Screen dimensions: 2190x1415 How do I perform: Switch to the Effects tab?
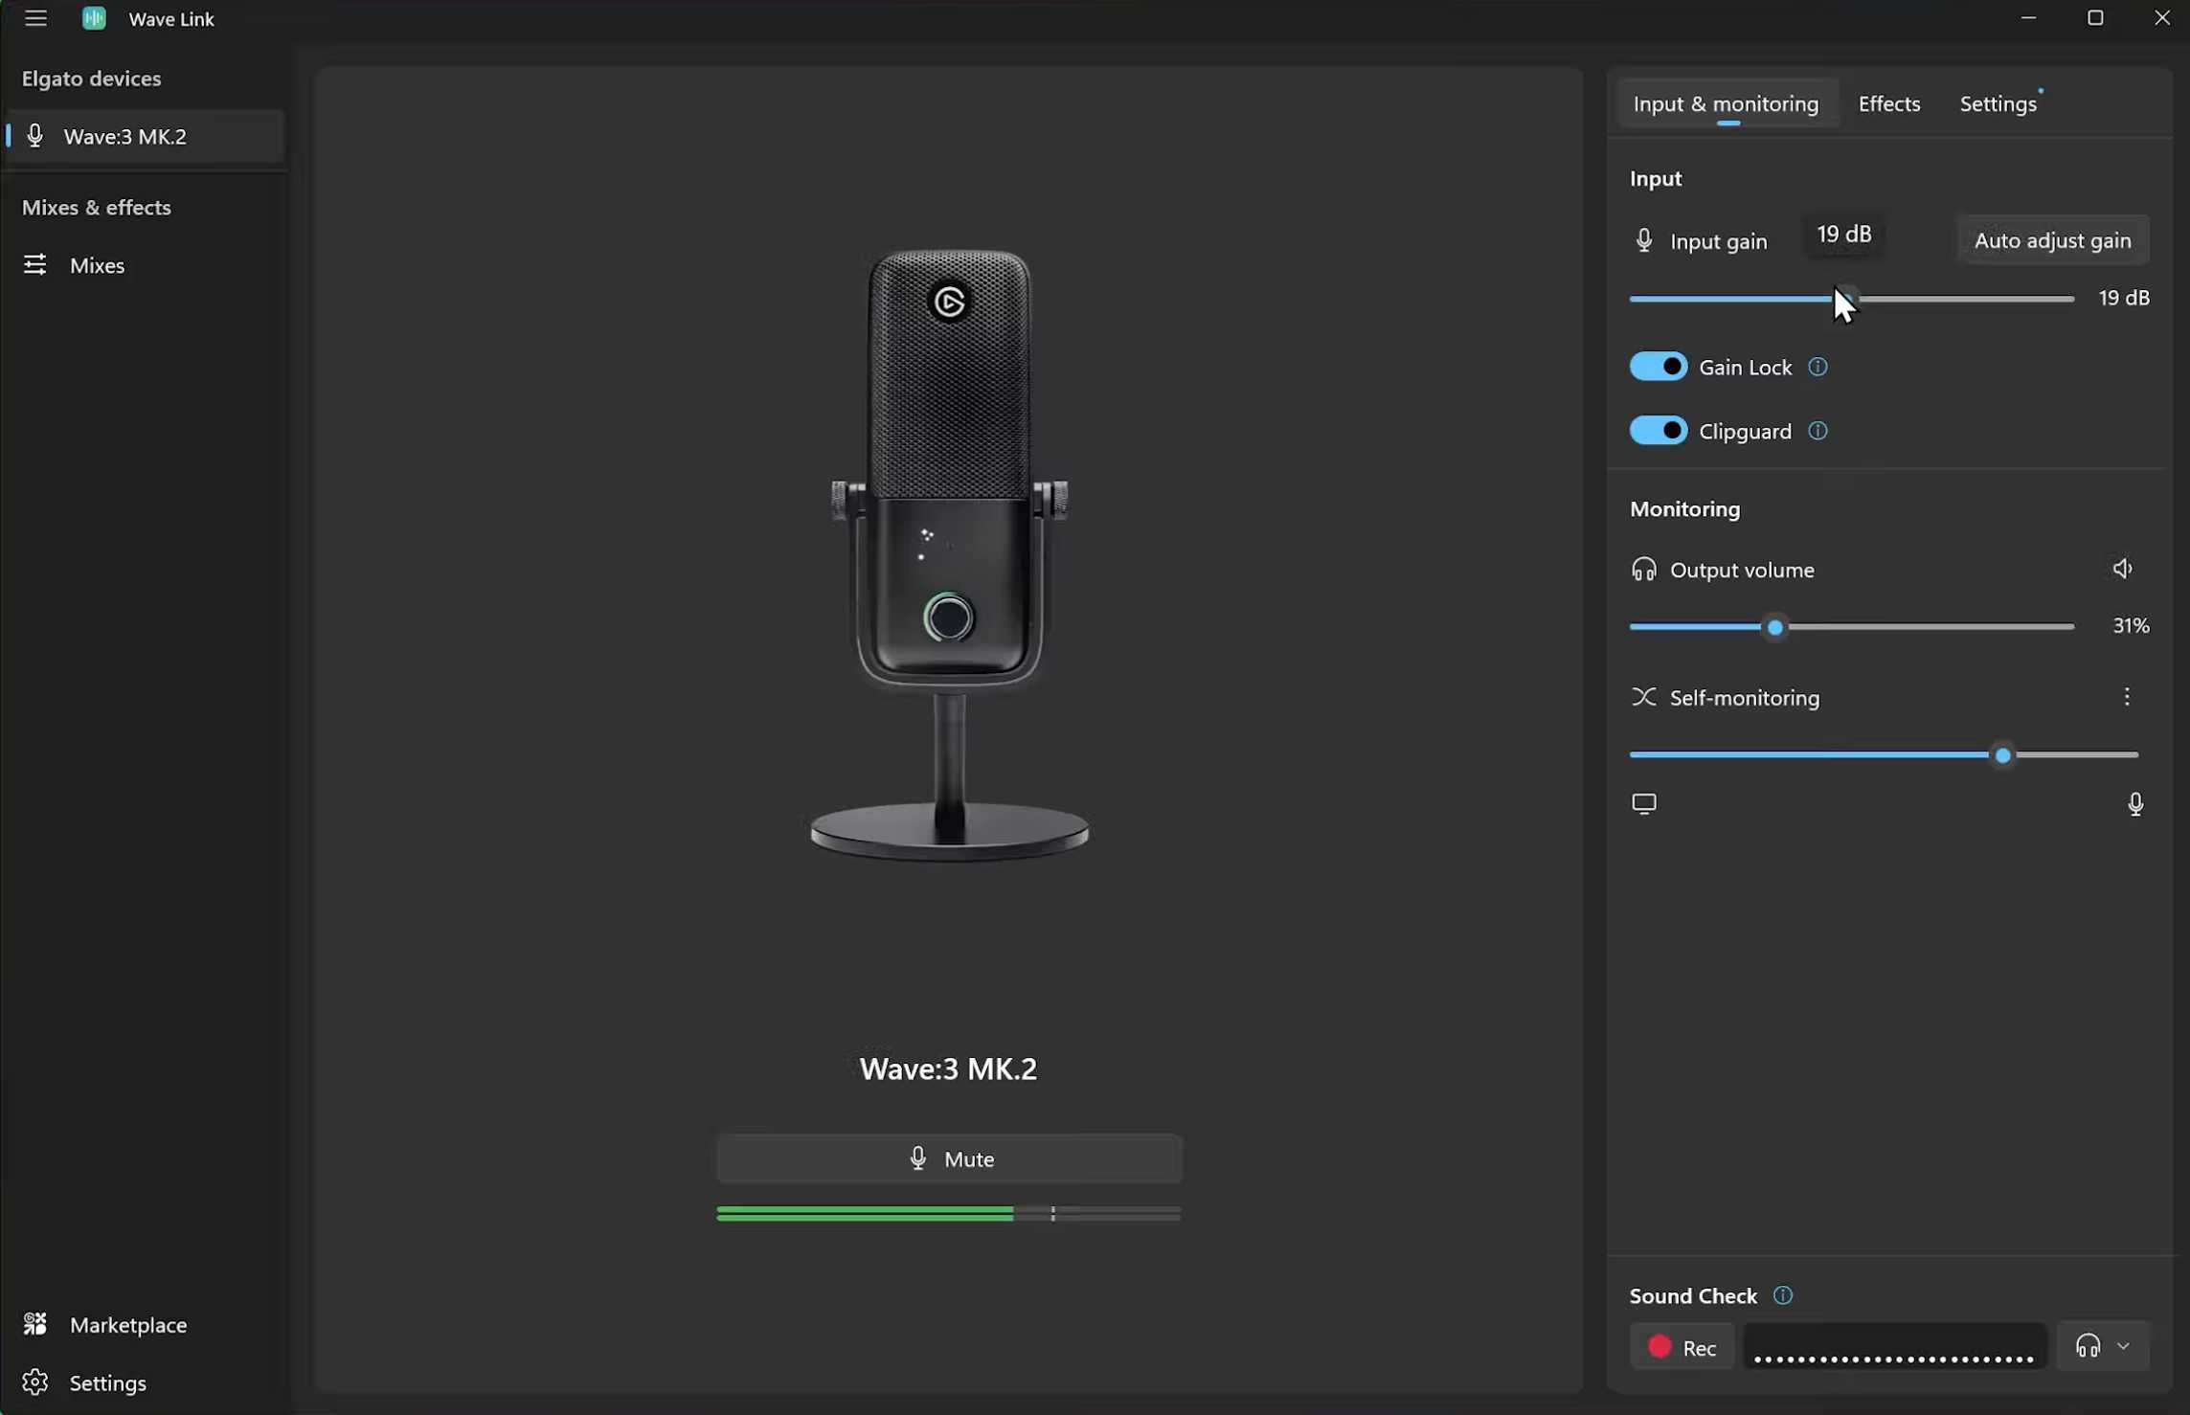[1888, 103]
